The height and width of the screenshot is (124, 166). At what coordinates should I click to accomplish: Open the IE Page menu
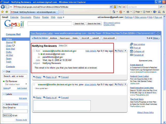tap(137, 12)
